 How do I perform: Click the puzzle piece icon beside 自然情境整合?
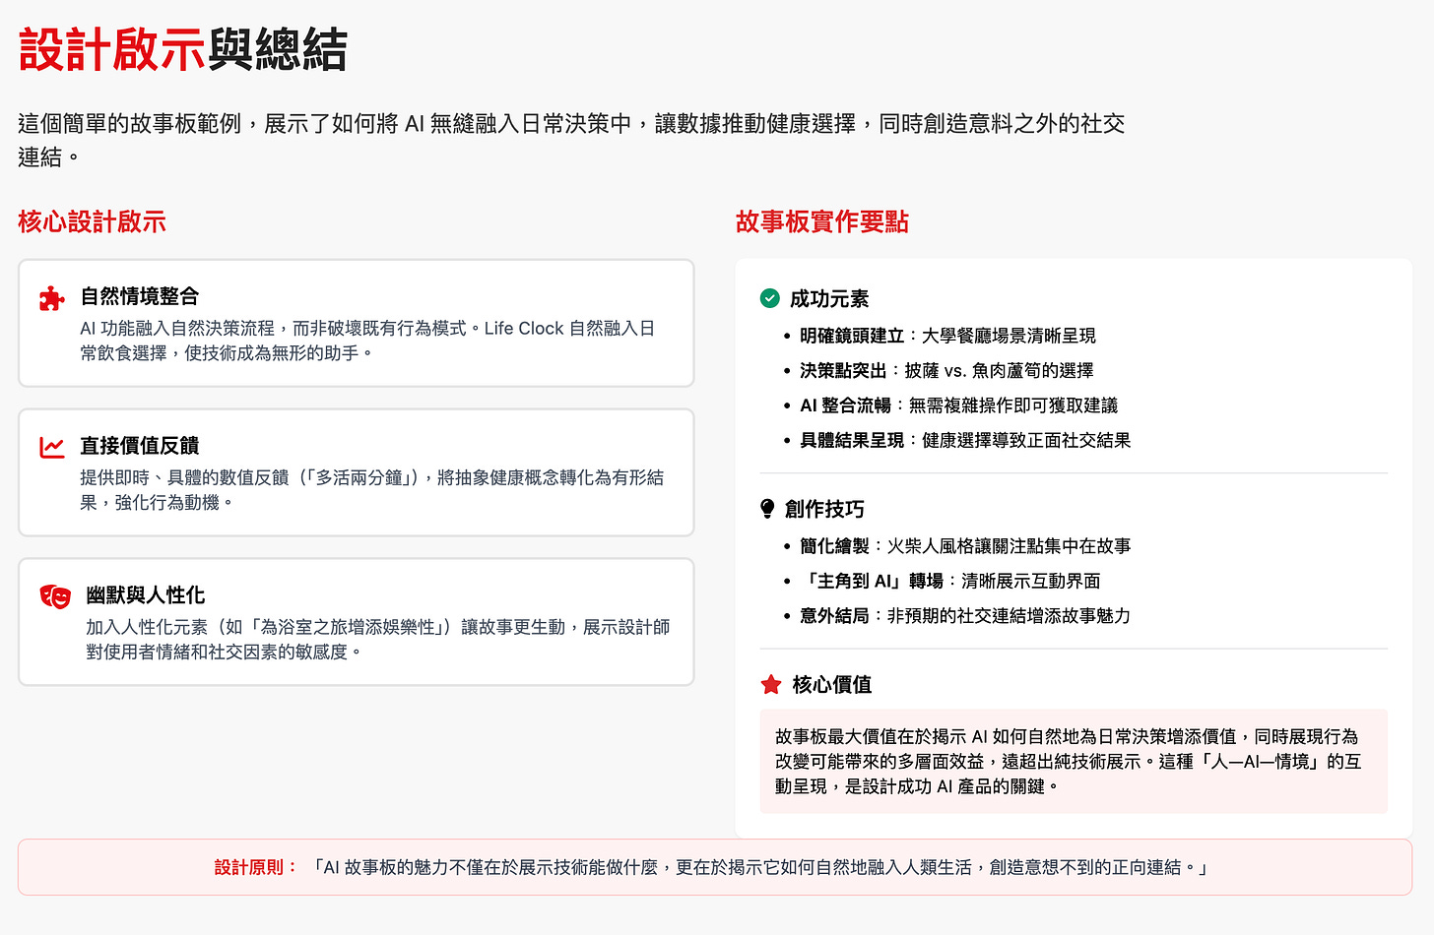tap(52, 298)
